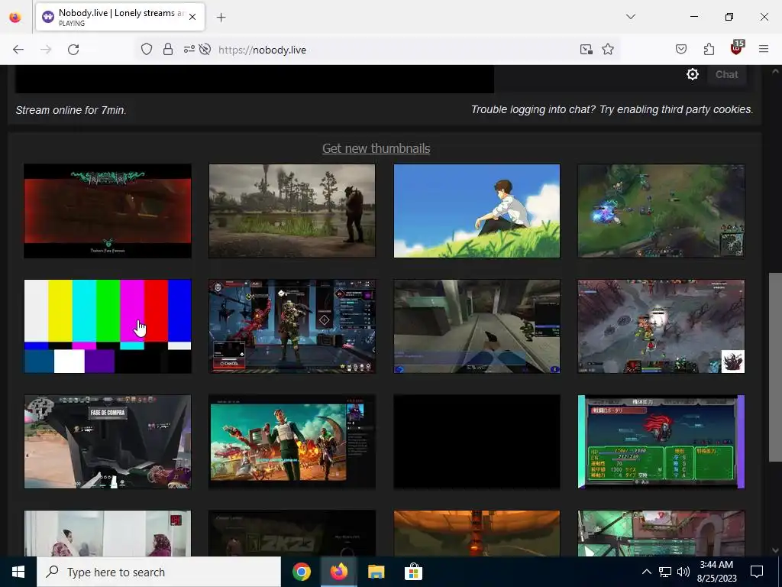Open the site permissions icon in address bar
Screen dimensions: 782x587
pyautogui.click(x=189, y=50)
